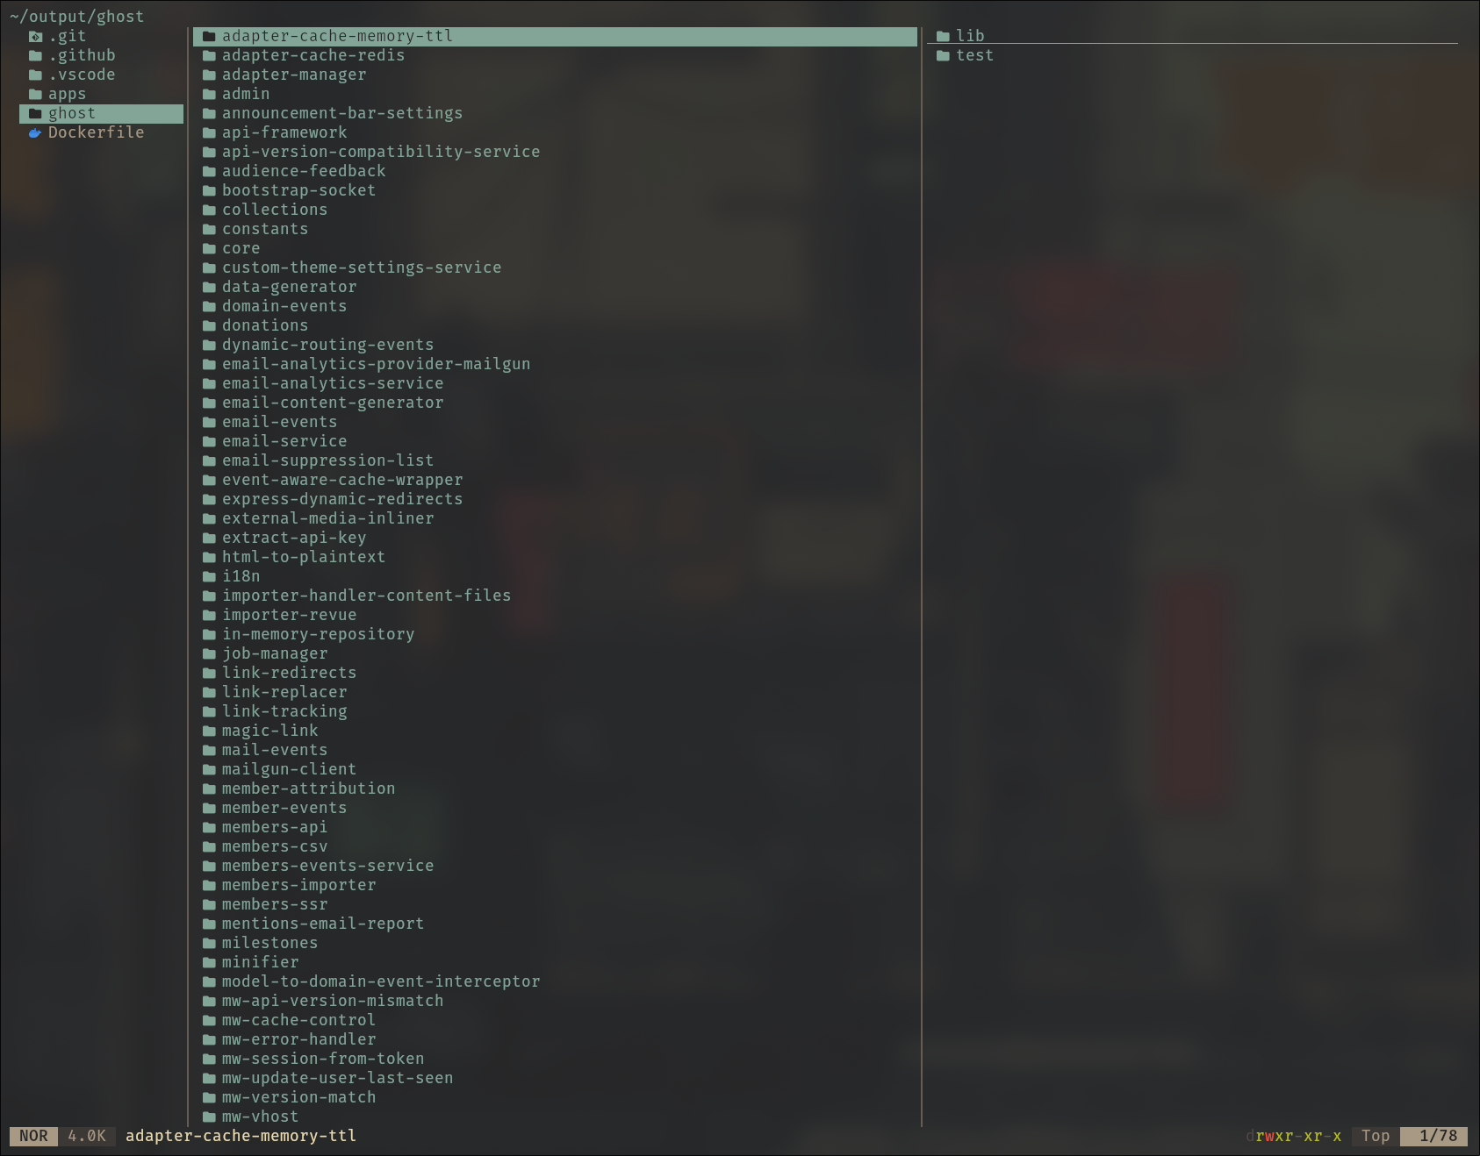The image size is (1480, 1156).
Task: Click the 1/78 position counter
Action: tap(1438, 1137)
